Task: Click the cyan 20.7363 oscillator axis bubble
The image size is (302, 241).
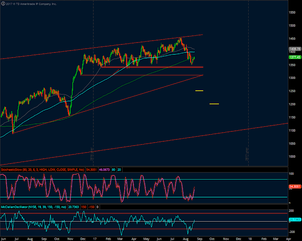Action: click(x=294, y=220)
